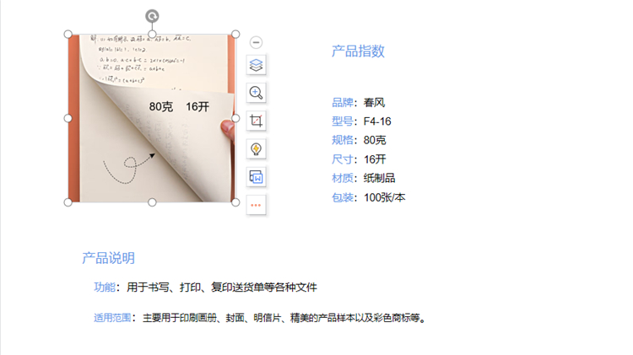Click the 产品说明 heading

click(108, 258)
